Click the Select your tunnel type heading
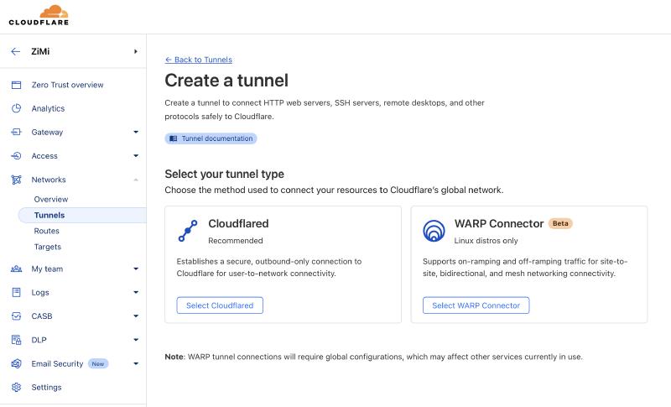Image resolution: width=671 pixels, height=407 pixels. click(x=224, y=175)
